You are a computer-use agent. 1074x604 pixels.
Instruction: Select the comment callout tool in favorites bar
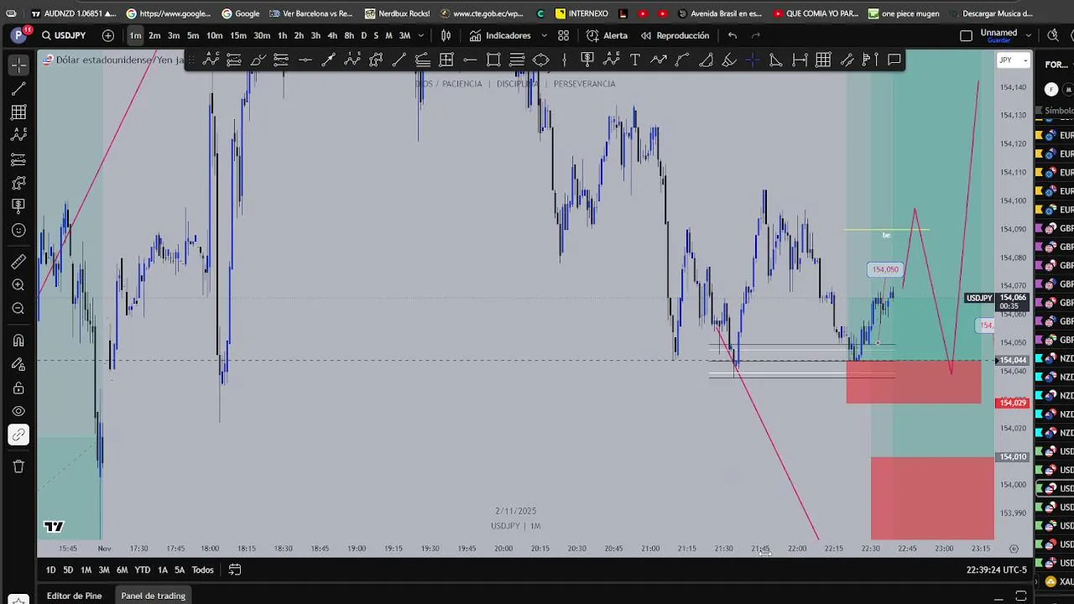coord(894,60)
